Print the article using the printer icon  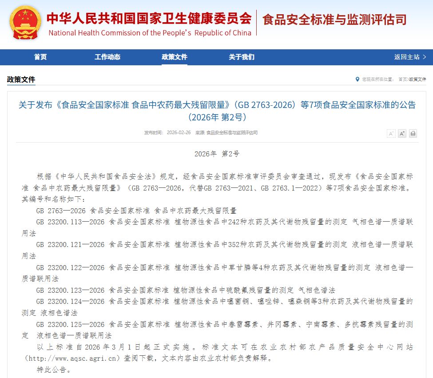[413, 133]
